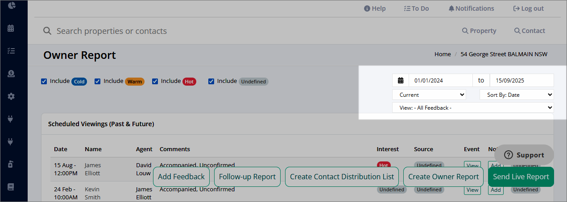The image size is (567, 202).
Task: Click the Date column header
Action: pyautogui.click(x=61, y=149)
